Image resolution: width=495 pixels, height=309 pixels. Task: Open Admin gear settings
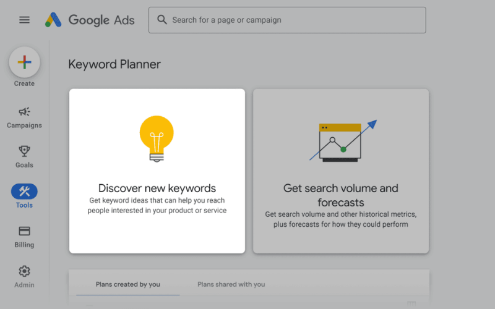coord(24,276)
